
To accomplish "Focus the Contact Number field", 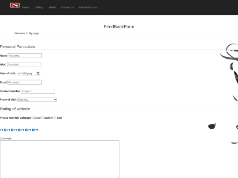I will click(x=38, y=91).
